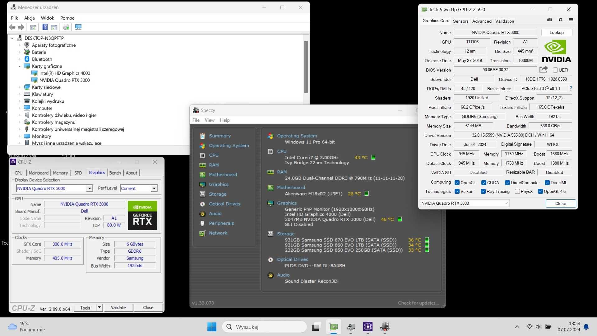Open the CPU-Z taskbar icon

tap(368, 327)
